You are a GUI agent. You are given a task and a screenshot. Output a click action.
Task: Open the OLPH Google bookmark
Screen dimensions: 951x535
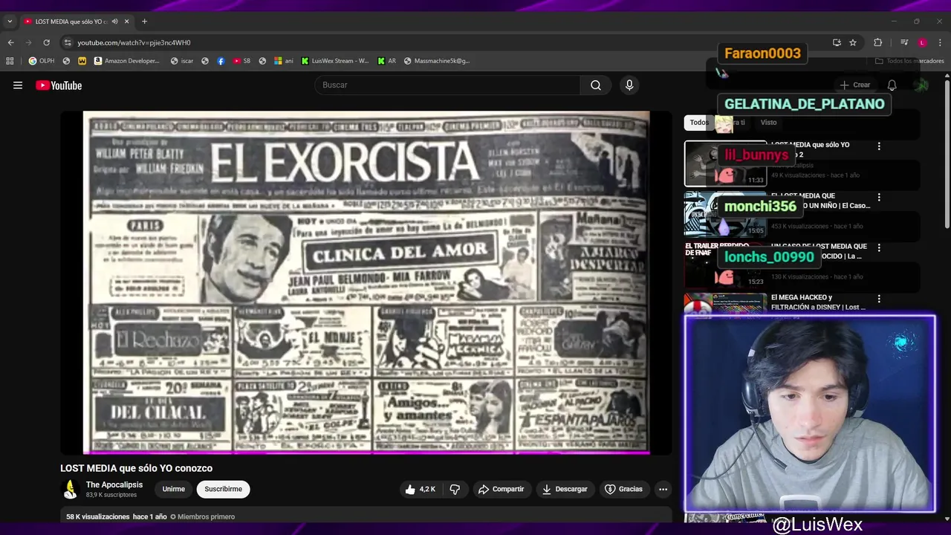tap(42, 61)
